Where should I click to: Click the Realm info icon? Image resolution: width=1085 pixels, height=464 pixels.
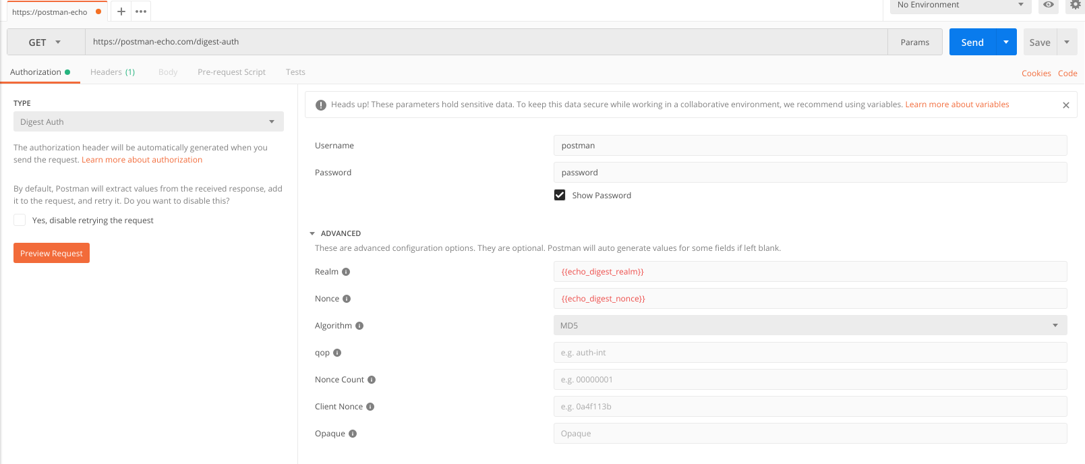pos(346,272)
